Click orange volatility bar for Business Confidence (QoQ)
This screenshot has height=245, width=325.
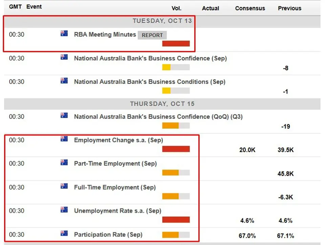[x=176, y=126]
